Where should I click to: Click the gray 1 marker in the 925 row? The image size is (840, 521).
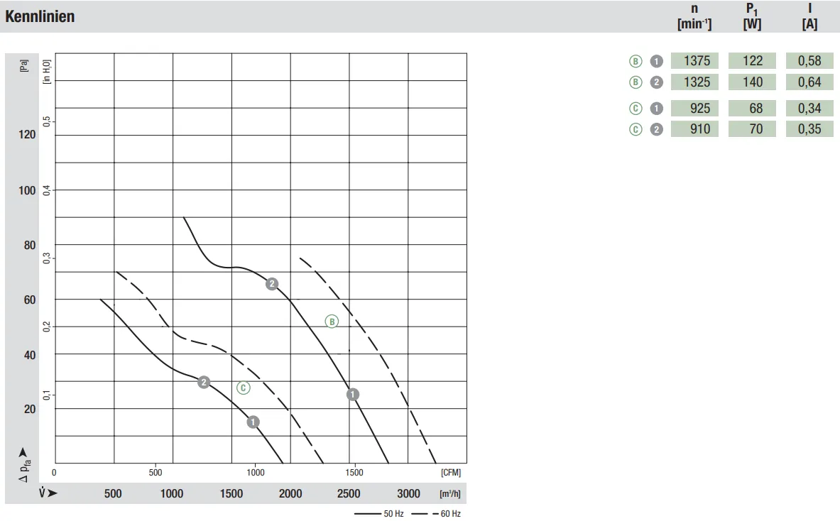click(656, 108)
